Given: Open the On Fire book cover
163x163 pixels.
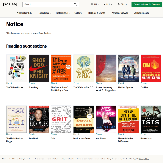Looking at the screenshot, I should coord(151,68).
